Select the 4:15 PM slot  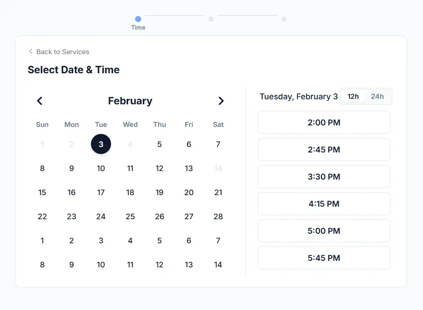pyautogui.click(x=324, y=204)
